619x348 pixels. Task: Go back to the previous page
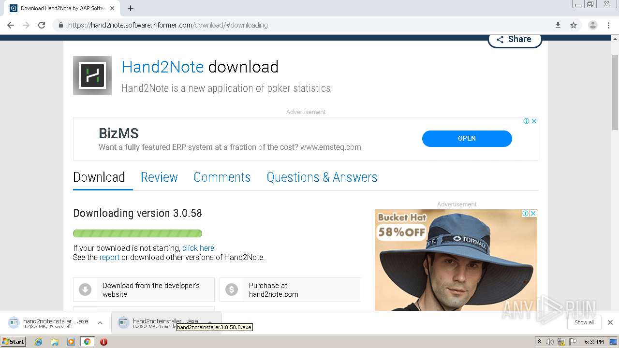[x=11, y=25]
